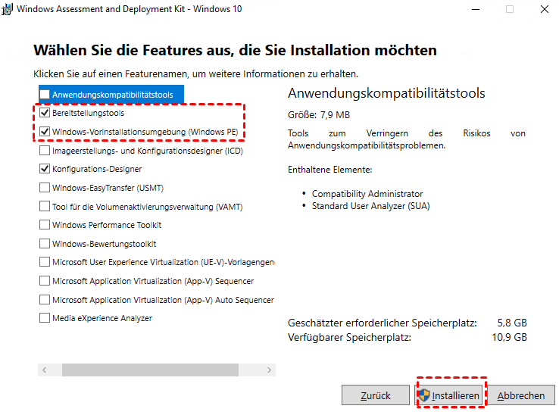The image size is (559, 412).
Task: Enable Tool für die Volumenaktivierungsverwaltung (VAMT) checkbox
Action: pos(45,207)
